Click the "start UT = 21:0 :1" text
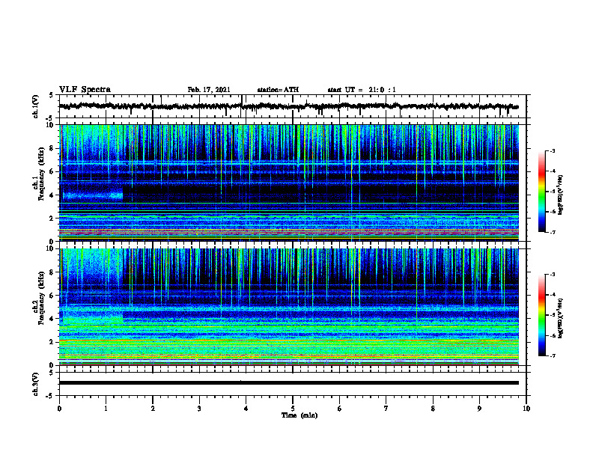The height and width of the screenshot is (458, 593). (x=362, y=90)
